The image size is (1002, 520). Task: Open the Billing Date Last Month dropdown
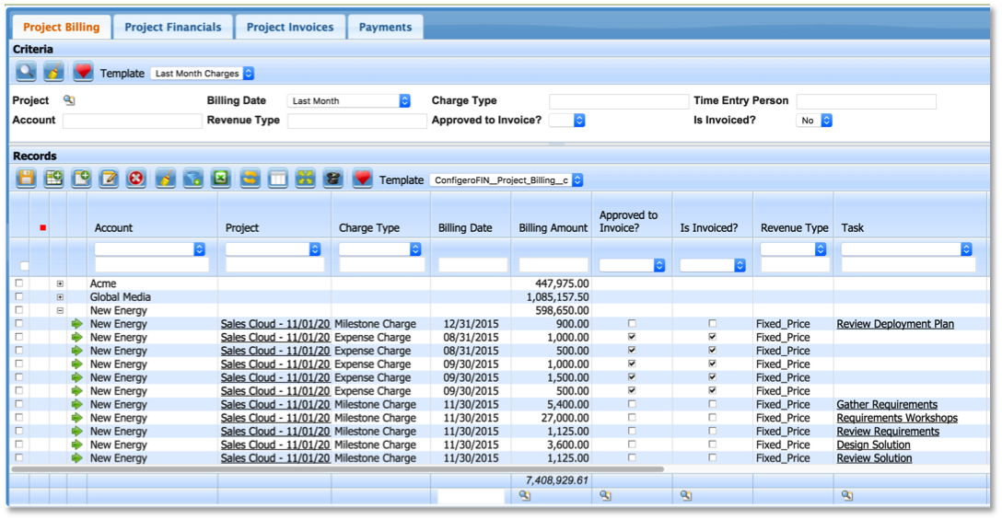pyautogui.click(x=349, y=101)
